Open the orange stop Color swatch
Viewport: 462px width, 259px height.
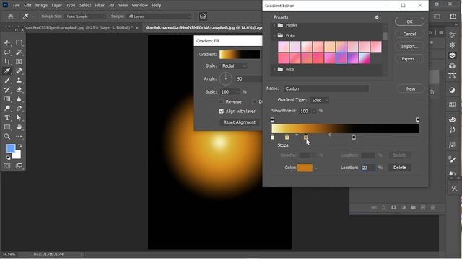point(305,168)
